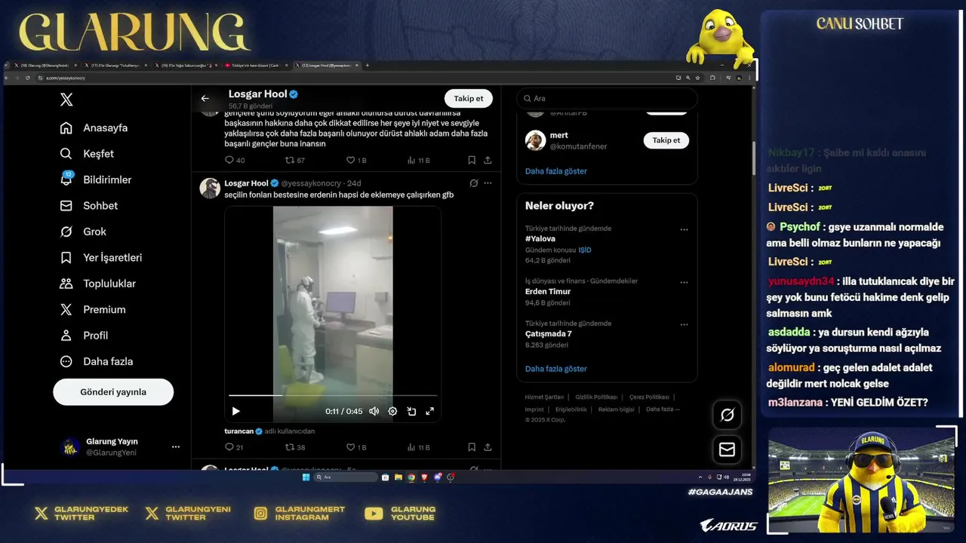Bookmark the first tweet with 40 comments
The height and width of the screenshot is (543, 966).
(x=472, y=161)
